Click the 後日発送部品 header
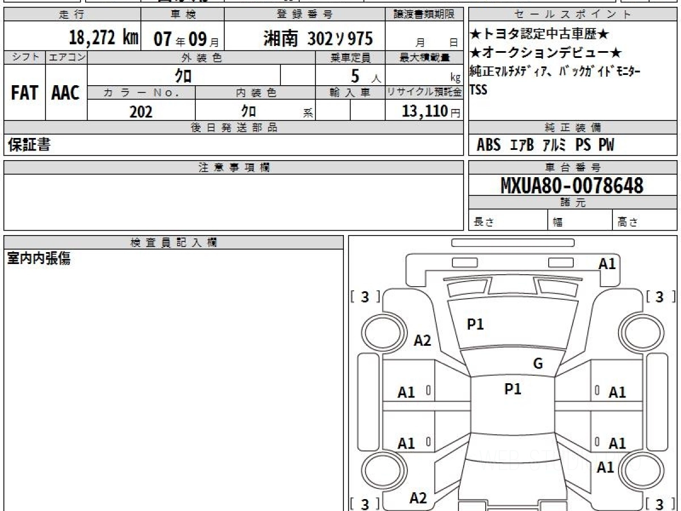 click(x=234, y=128)
